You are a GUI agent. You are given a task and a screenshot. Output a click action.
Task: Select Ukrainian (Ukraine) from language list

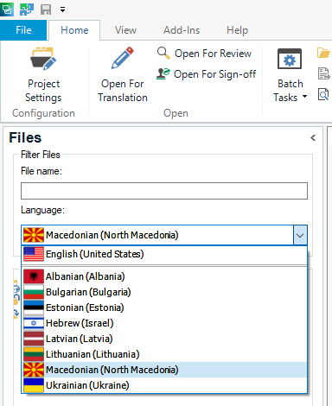click(164, 385)
